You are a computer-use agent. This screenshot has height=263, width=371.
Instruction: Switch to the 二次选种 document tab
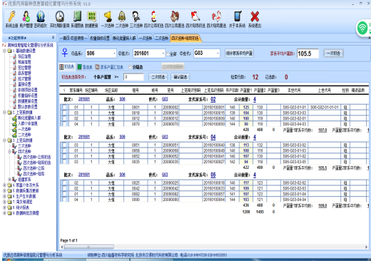click(x=161, y=38)
